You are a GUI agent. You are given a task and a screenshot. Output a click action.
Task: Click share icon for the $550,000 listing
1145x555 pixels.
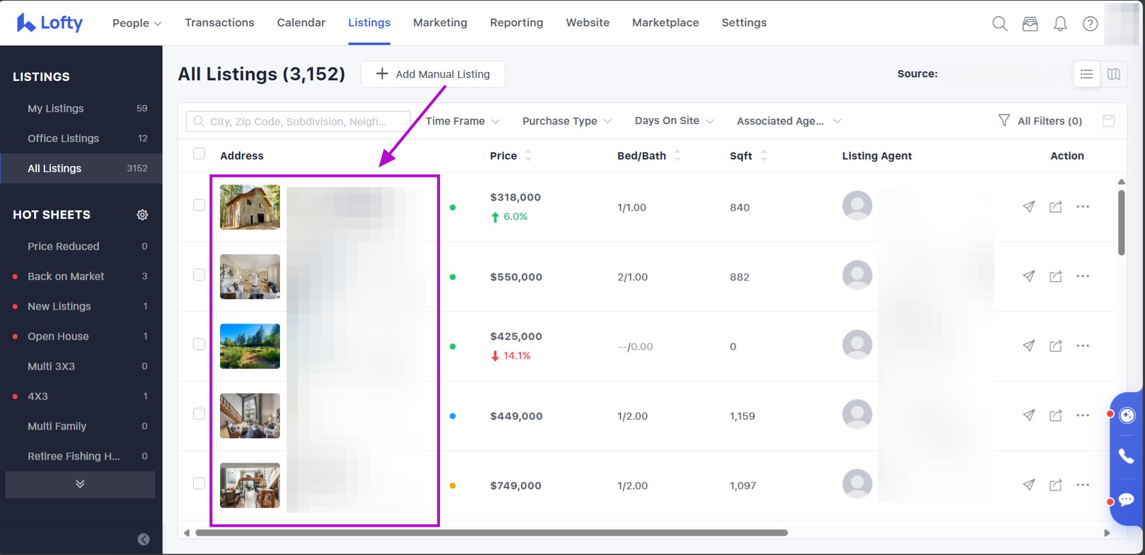point(1055,276)
